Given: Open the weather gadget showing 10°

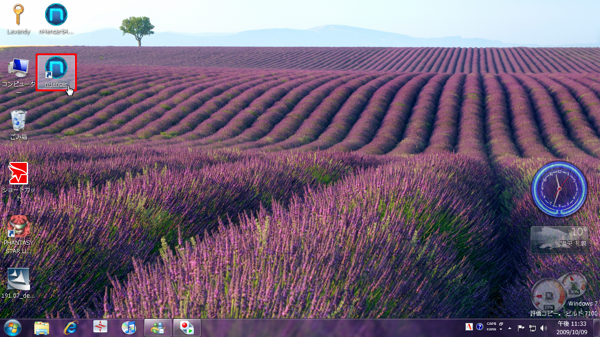Looking at the screenshot, I should (559, 240).
